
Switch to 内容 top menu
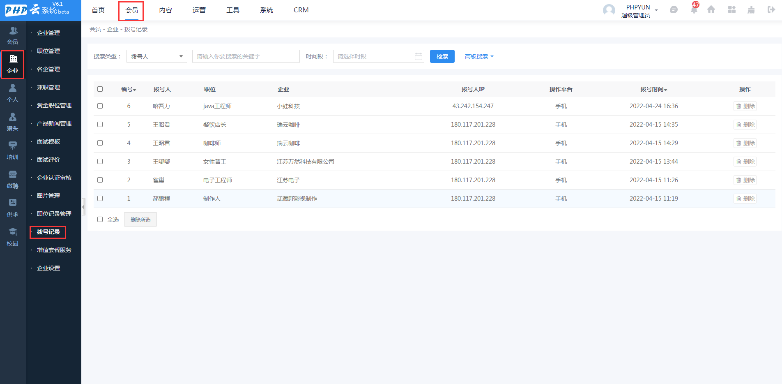(166, 10)
